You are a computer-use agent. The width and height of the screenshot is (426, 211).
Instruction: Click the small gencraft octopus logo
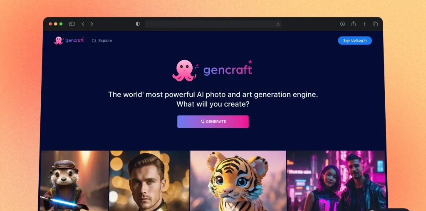(x=58, y=40)
